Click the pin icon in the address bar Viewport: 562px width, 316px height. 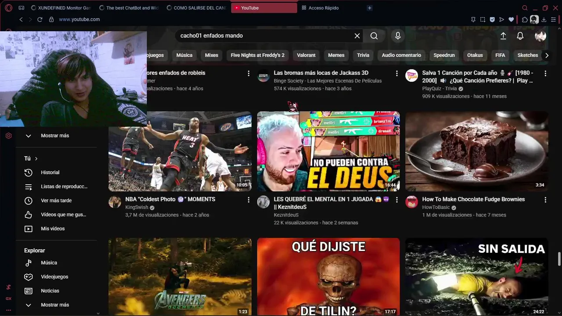tap(473, 19)
